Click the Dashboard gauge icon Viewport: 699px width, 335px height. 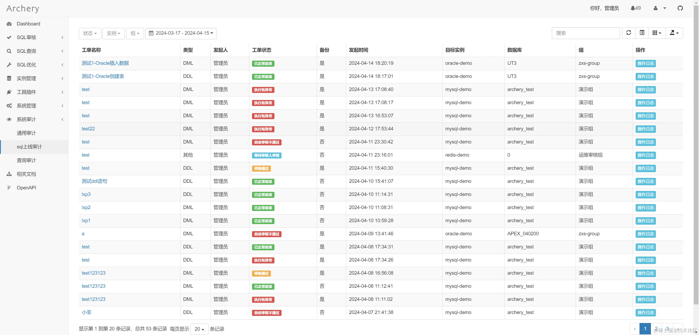[9, 24]
